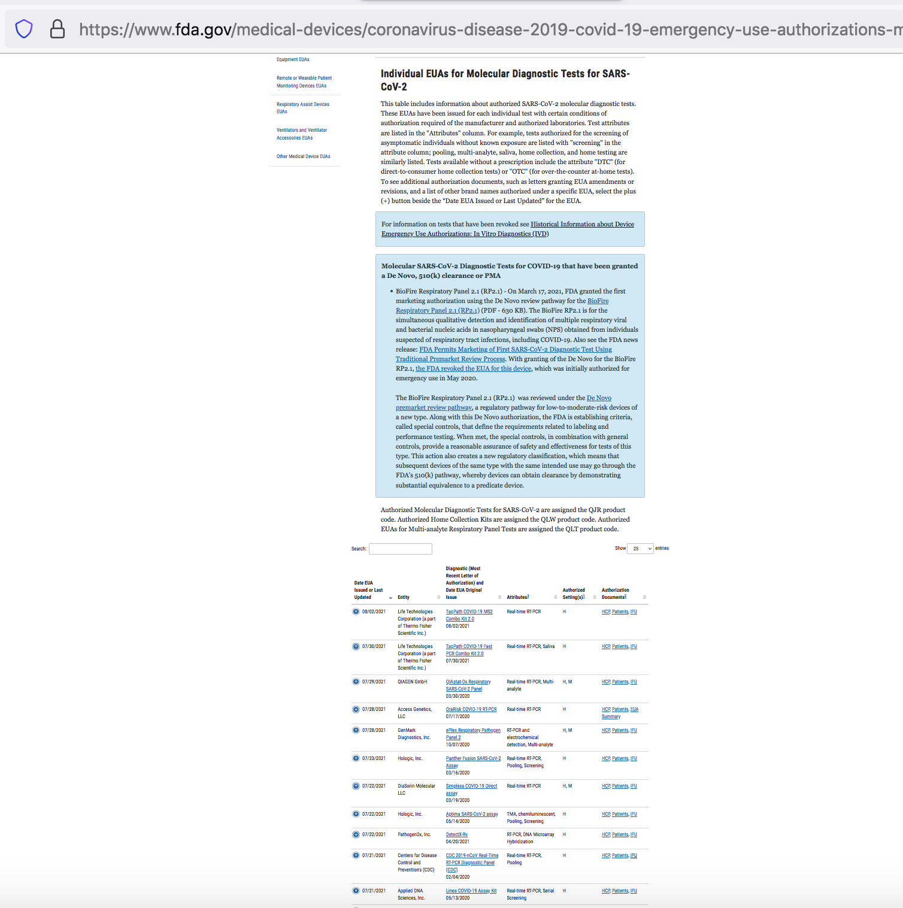Screen dimensions: 903x908
Task: Sort by Authorized Setting(s) column arrow
Action: pos(595,597)
